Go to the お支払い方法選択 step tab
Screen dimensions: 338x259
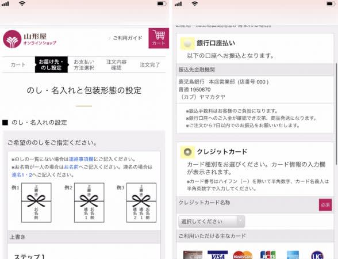pos(84,64)
